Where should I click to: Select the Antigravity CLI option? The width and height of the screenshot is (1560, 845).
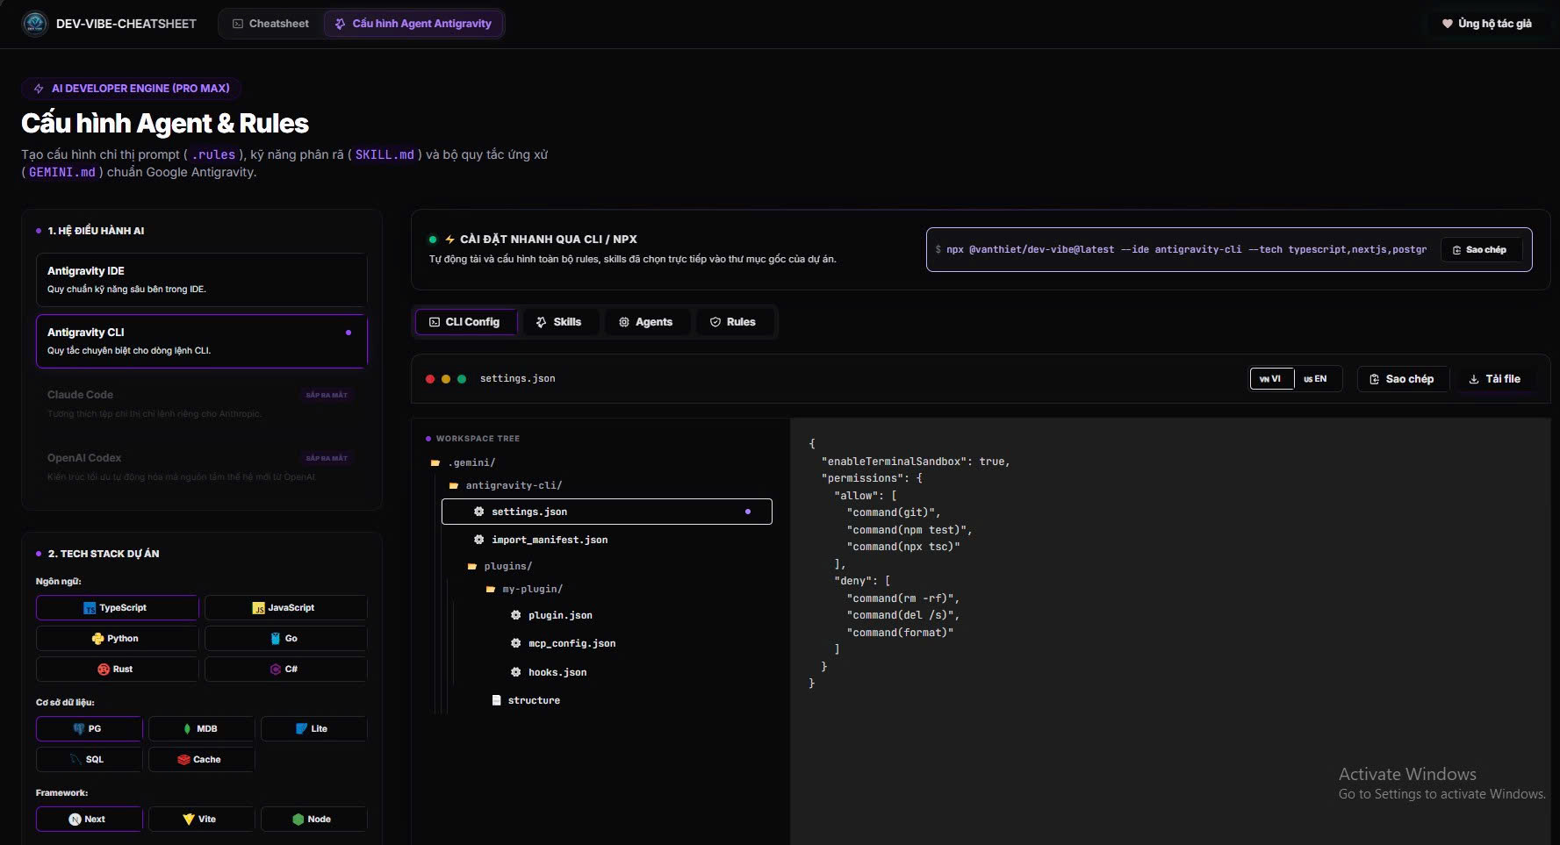(x=201, y=341)
